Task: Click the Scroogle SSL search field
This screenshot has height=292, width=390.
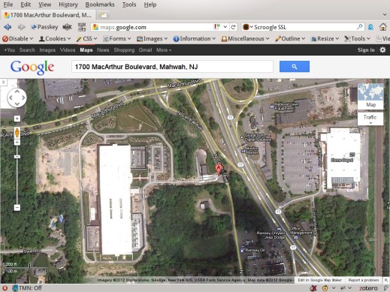Action: (x=303, y=27)
